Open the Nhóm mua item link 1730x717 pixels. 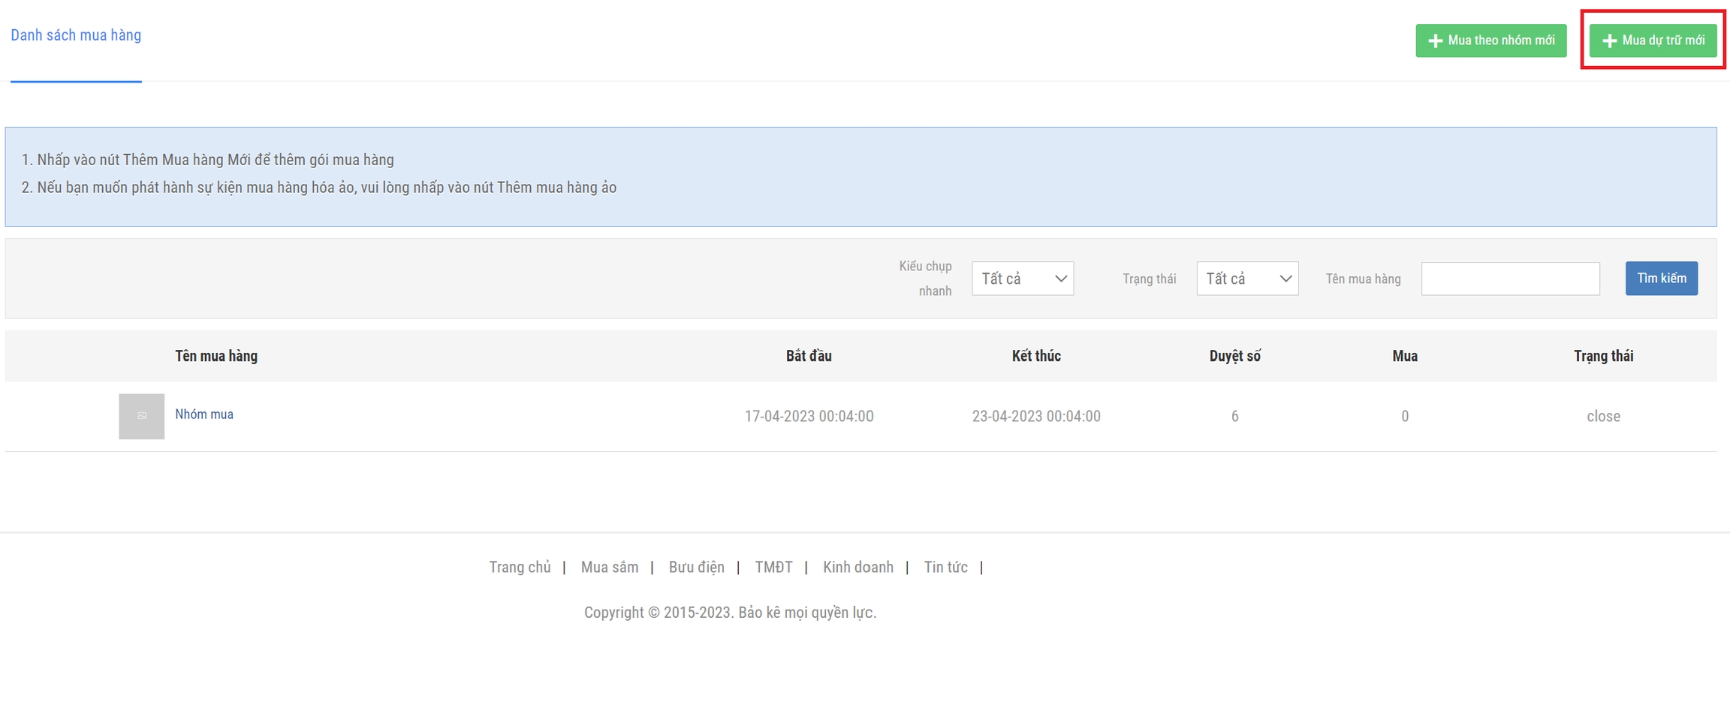click(x=204, y=414)
